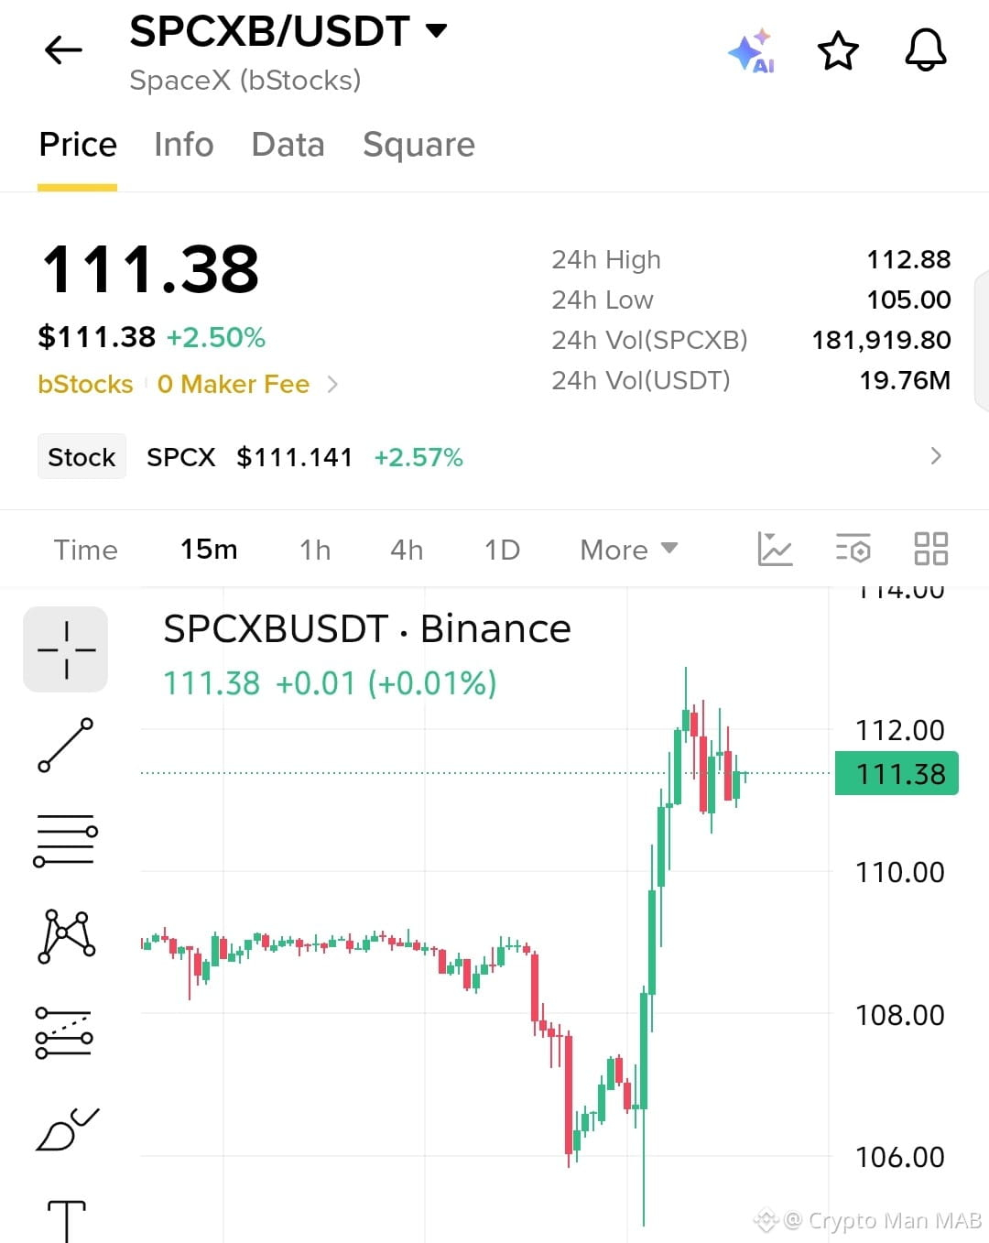Select the 1h interval
Viewport: 989px width, 1243px height.
(x=315, y=550)
